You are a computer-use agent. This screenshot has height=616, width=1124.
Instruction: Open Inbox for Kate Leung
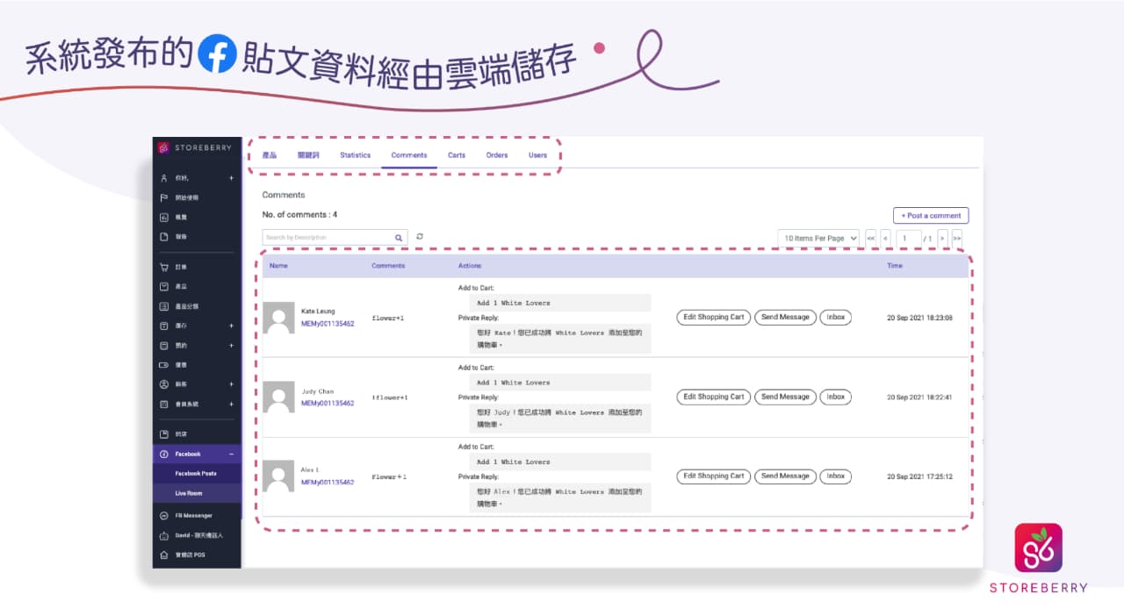pos(836,317)
